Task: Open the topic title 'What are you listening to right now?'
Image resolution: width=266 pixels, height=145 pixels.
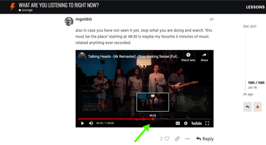Action: 59,5
